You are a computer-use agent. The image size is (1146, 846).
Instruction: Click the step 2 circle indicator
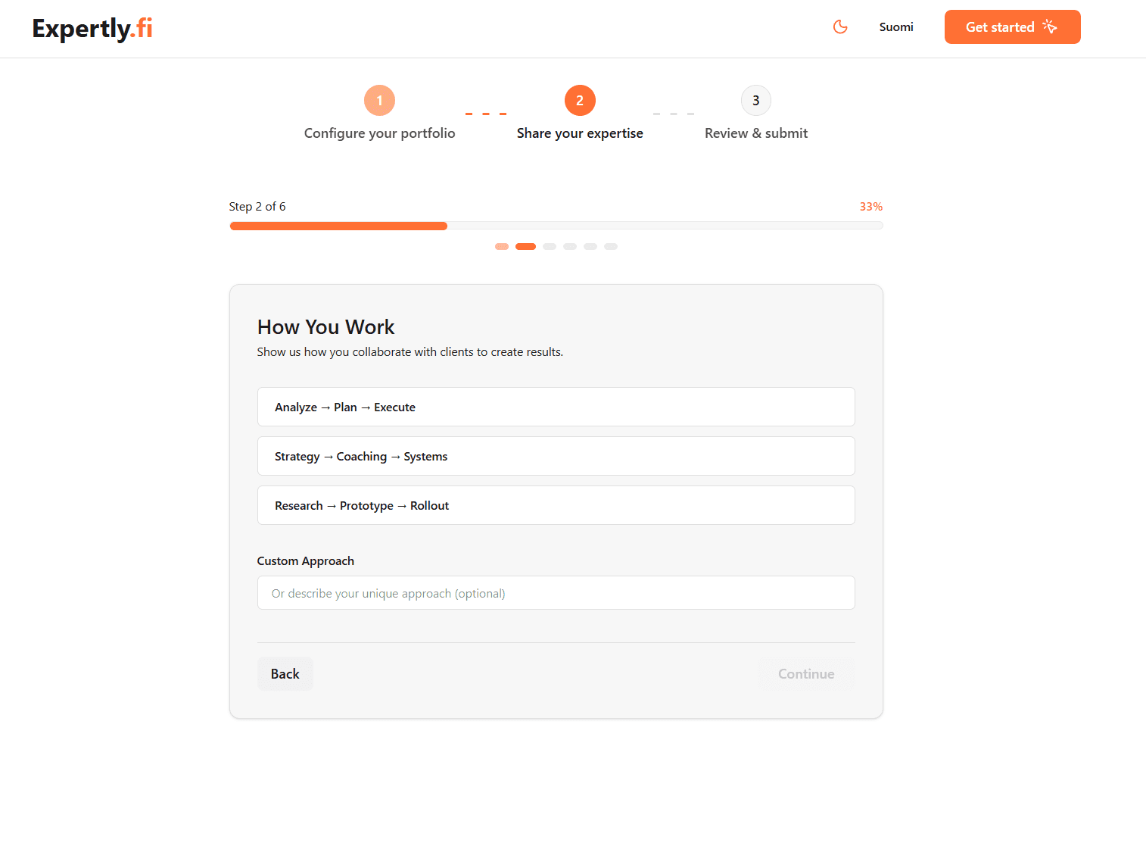[x=580, y=101]
